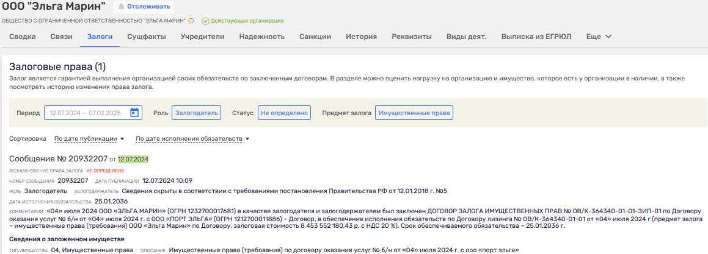
Task: Click the green checkmark status icon
Action: (205, 21)
